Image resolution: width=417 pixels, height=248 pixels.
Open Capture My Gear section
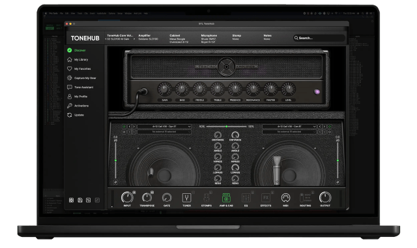pyautogui.click(x=81, y=78)
